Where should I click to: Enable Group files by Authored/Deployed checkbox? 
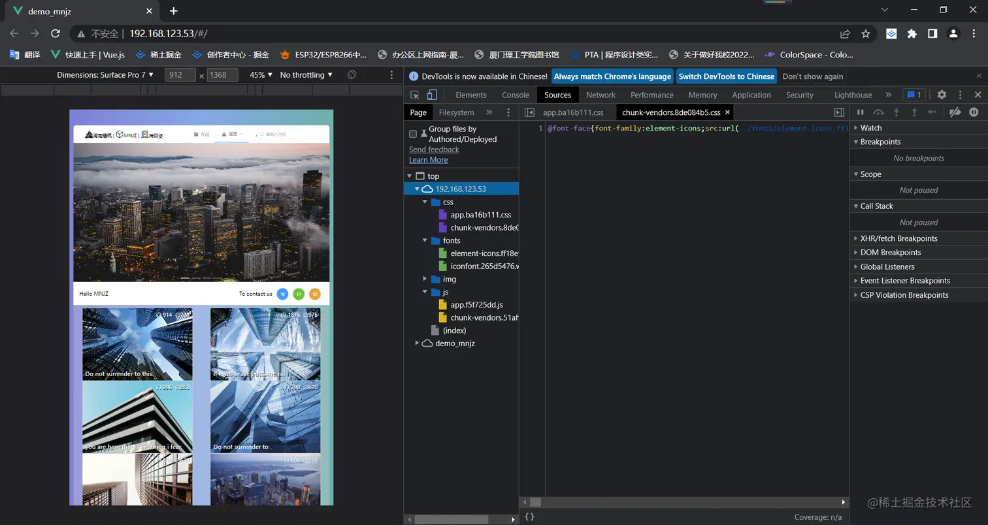pyautogui.click(x=413, y=134)
